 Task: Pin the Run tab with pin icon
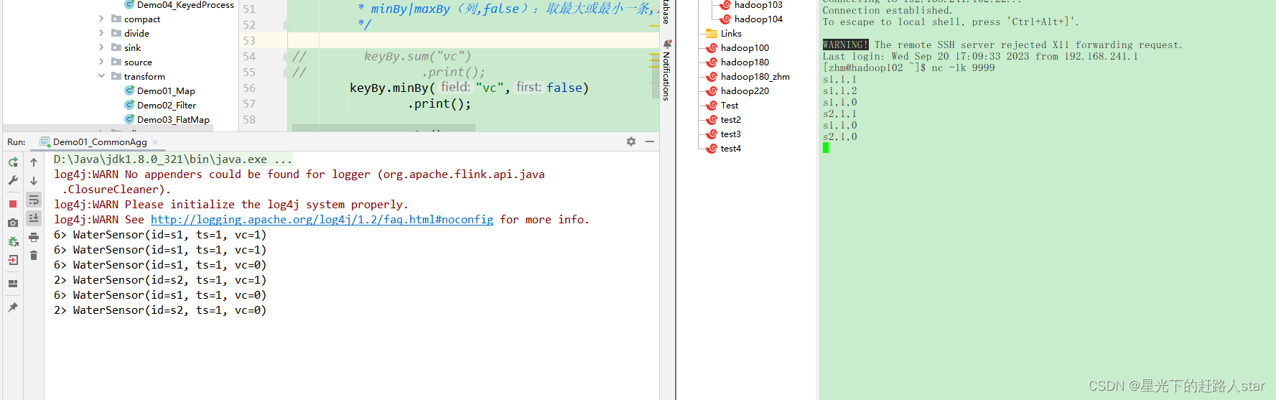pyautogui.click(x=13, y=307)
